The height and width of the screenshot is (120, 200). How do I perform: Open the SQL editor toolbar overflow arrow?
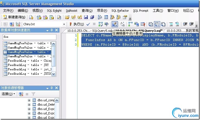[x=196, y=24]
